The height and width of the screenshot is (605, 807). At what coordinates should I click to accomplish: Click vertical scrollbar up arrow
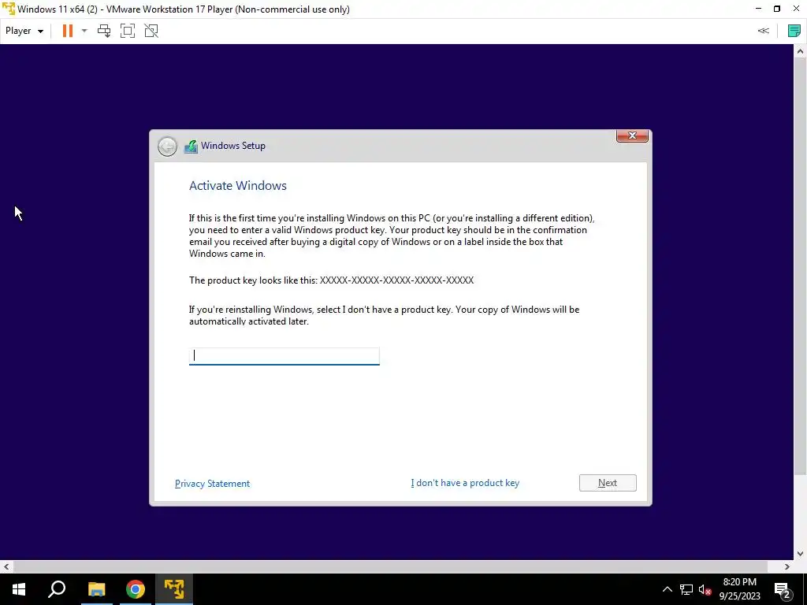[800, 51]
